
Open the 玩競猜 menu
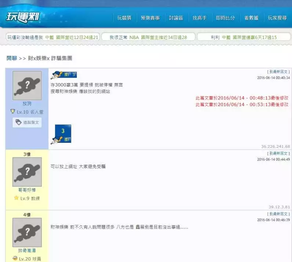(x=125, y=18)
